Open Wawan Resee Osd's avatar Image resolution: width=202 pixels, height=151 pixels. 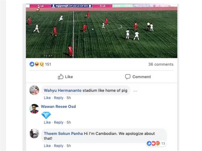(34, 109)
